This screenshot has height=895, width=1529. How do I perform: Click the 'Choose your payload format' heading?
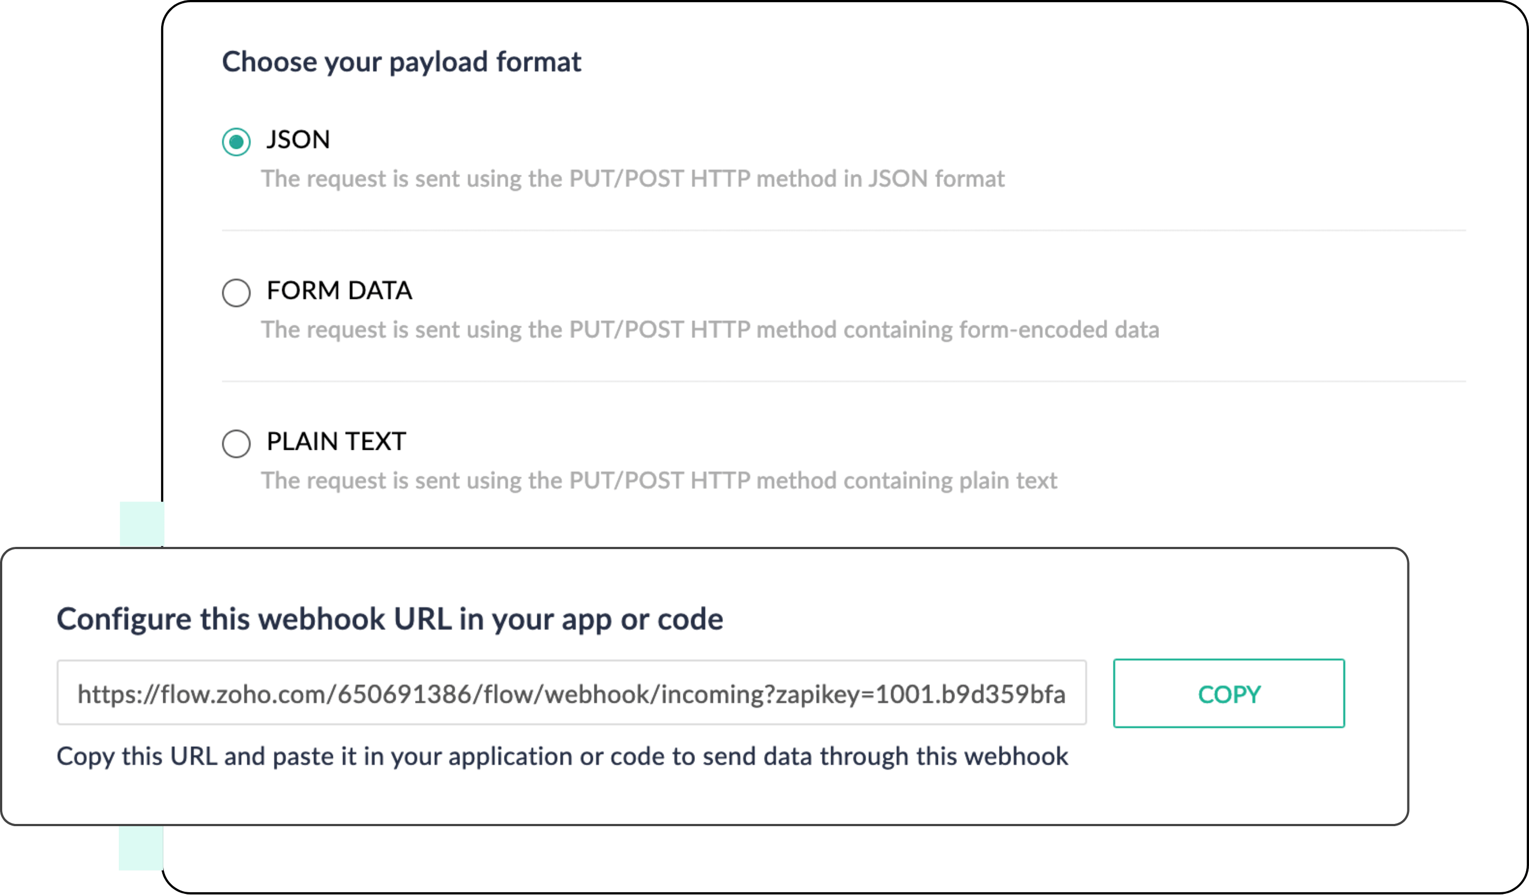click(x=401, y=62)
